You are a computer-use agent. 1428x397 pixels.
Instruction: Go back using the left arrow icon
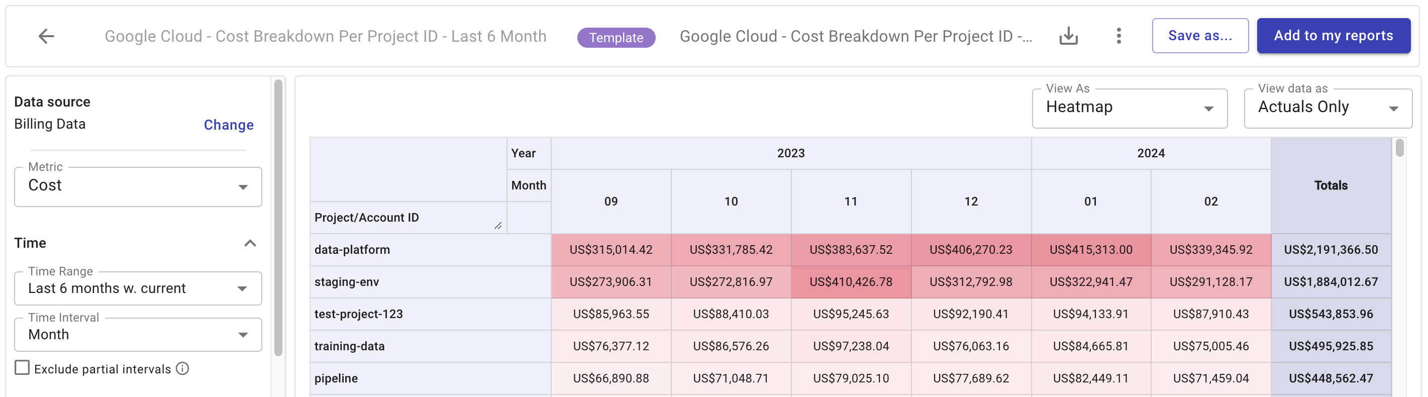[x=46, y=36]
